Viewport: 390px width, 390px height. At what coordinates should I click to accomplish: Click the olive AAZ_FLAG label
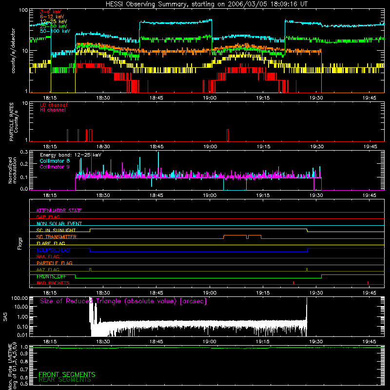click(x=48, y=270)
